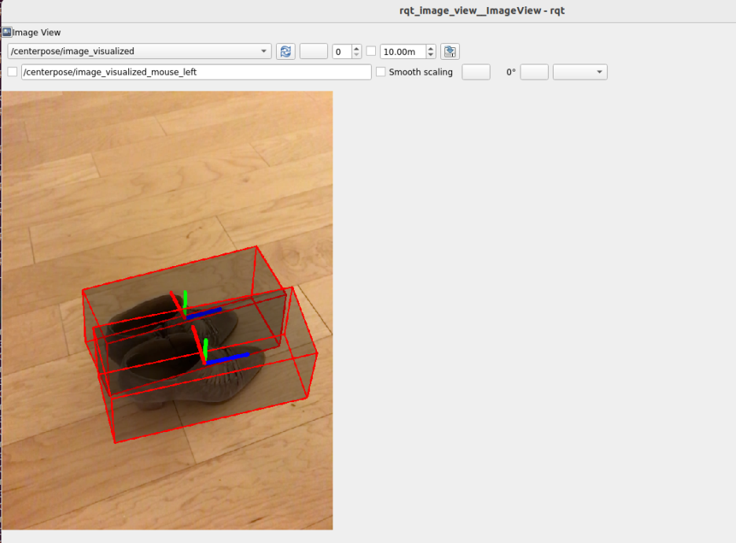
Task: Click the save image icon
Action: point(450,51)
